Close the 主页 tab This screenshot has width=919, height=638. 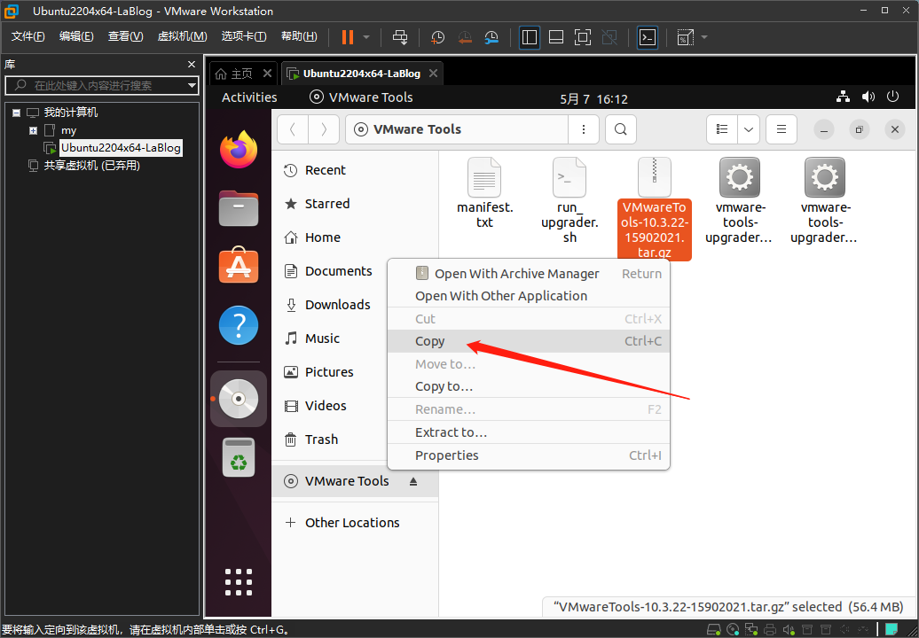click(x=267, y=74)
